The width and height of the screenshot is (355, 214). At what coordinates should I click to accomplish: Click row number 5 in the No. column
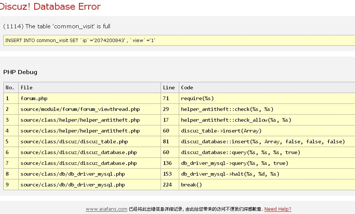11,141
